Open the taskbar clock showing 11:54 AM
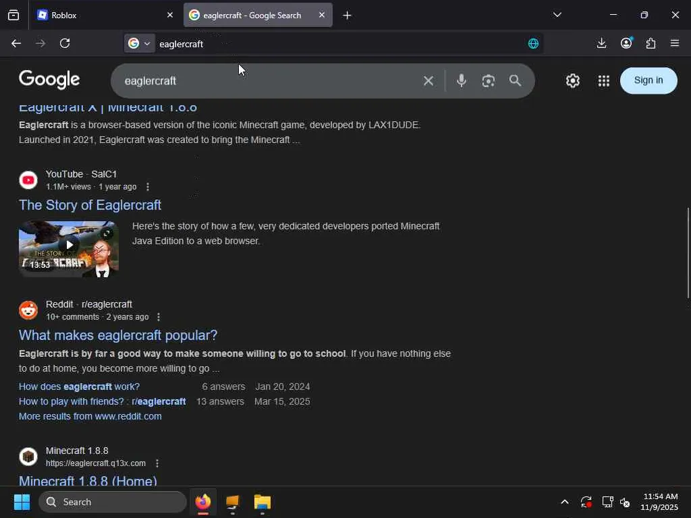This screenshot has height=518, width=691. coord(660,502)
